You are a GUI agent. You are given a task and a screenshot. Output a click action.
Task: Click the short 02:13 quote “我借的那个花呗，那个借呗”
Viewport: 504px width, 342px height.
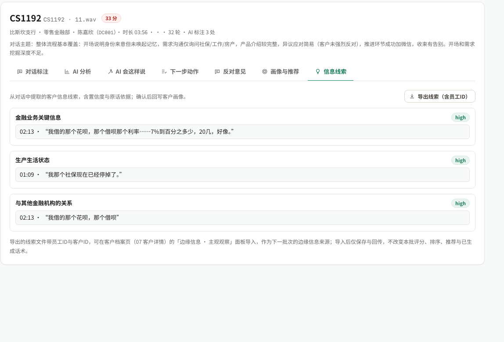(242, 218)
